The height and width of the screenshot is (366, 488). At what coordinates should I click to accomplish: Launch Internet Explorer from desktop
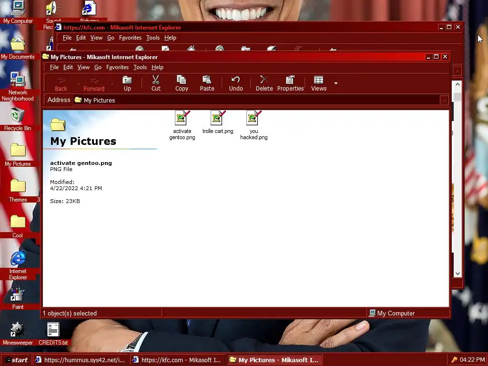[18, 265]
